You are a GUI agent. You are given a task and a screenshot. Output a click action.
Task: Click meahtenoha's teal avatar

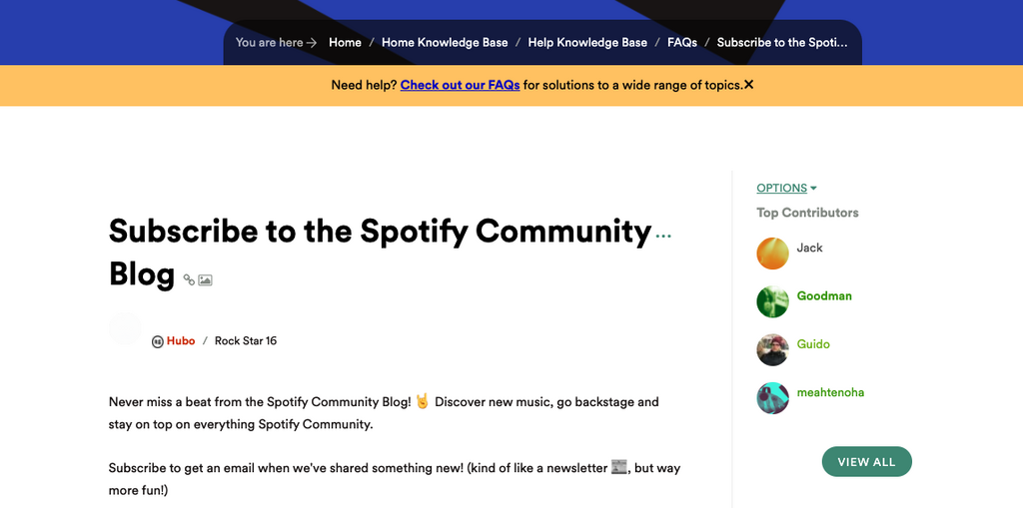coord(772,397)
